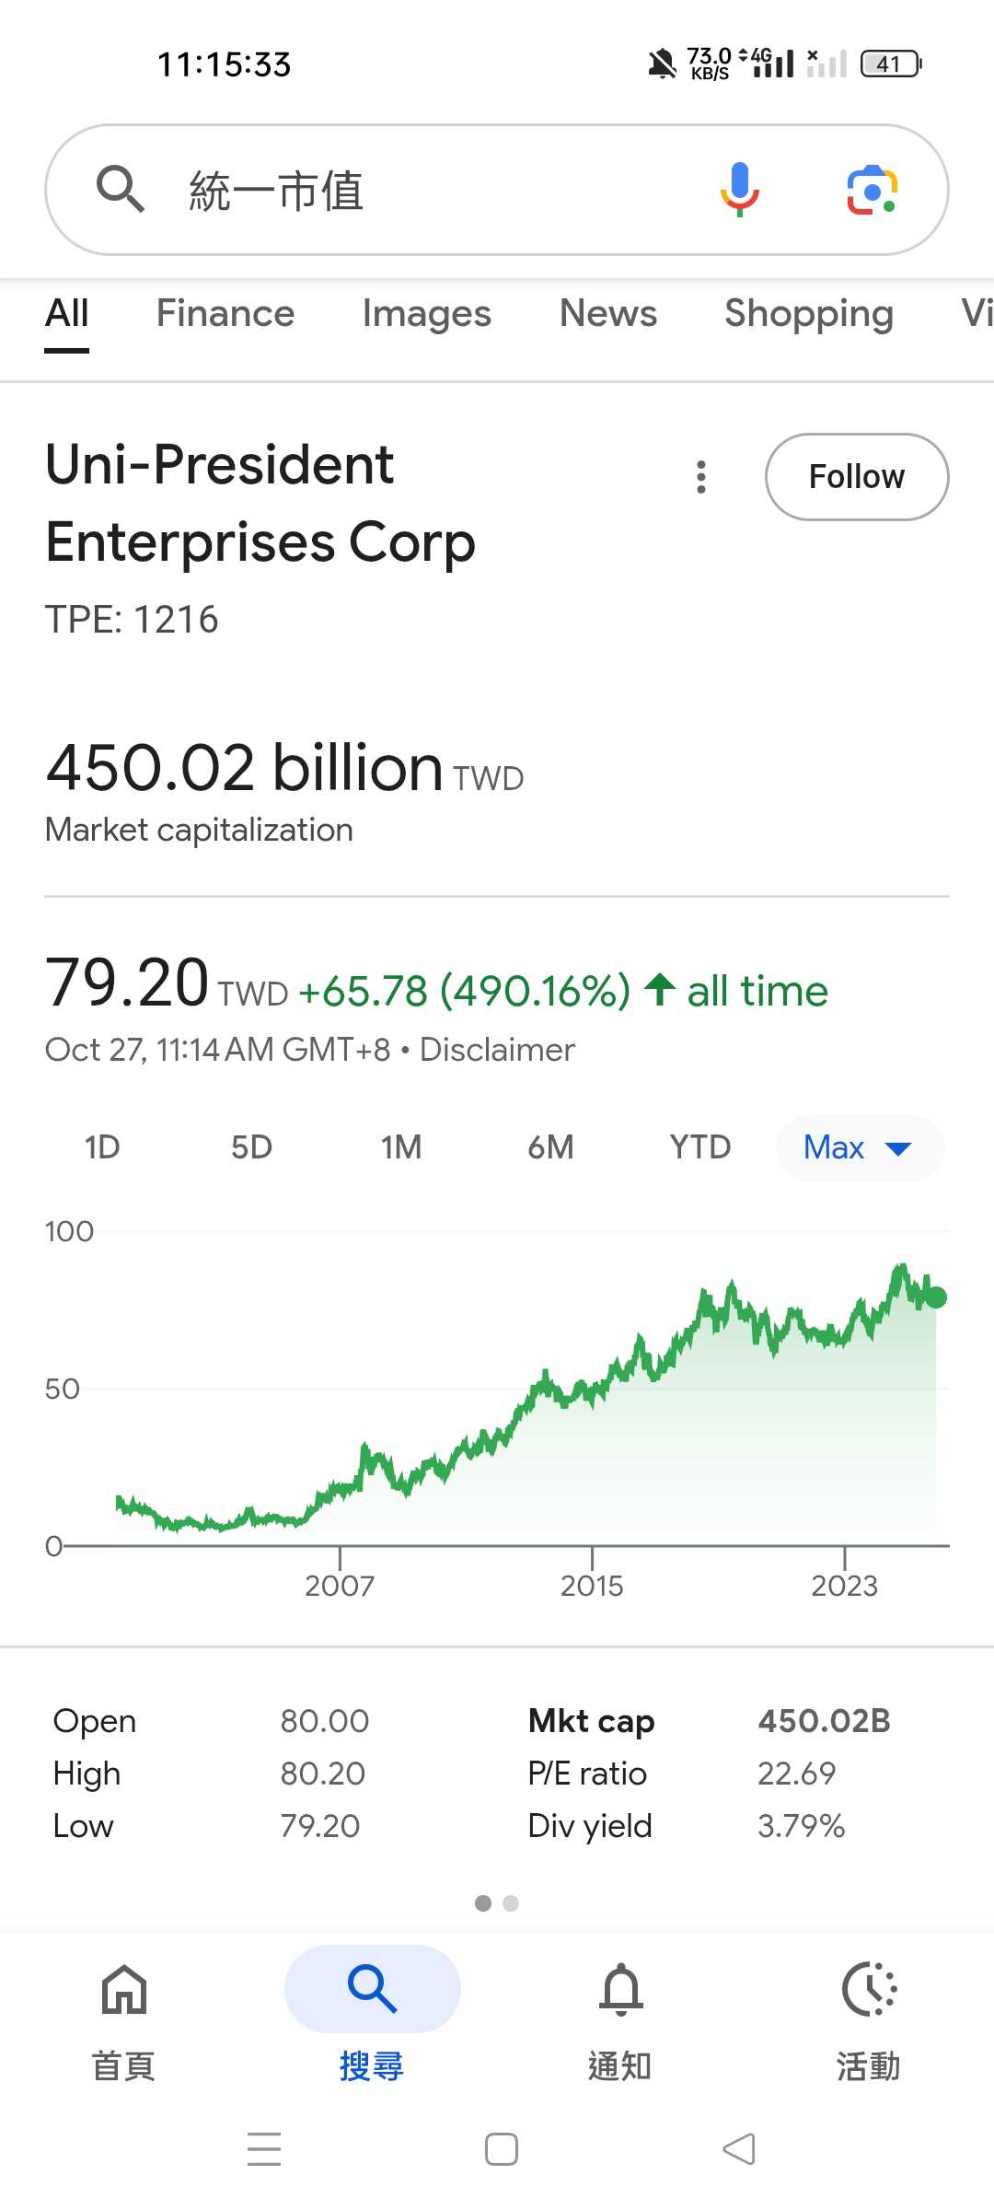Select the 6M chart range
The height and width of the screenshot is (2210, 994).
coord(550,1147)
